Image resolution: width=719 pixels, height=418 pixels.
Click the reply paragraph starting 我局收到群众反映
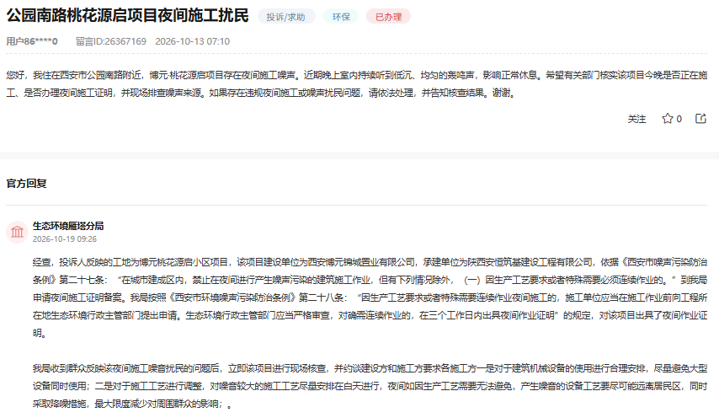click(370, 386)
